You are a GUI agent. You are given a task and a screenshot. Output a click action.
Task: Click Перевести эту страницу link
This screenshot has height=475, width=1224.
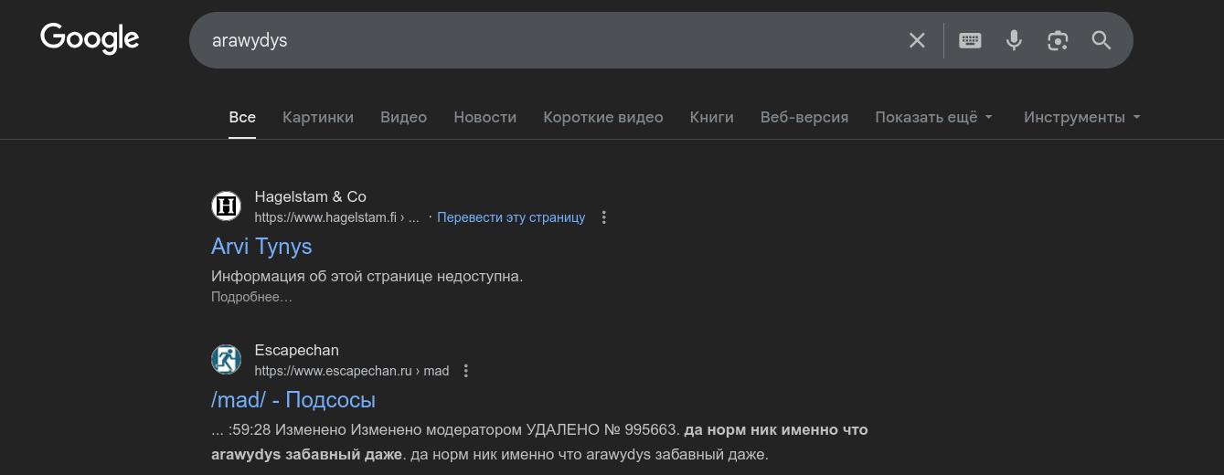511,217
